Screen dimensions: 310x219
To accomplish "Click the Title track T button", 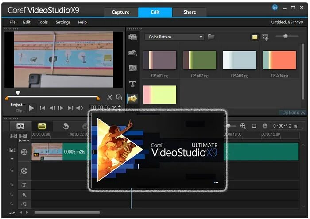I will click(x=24, y=185).
